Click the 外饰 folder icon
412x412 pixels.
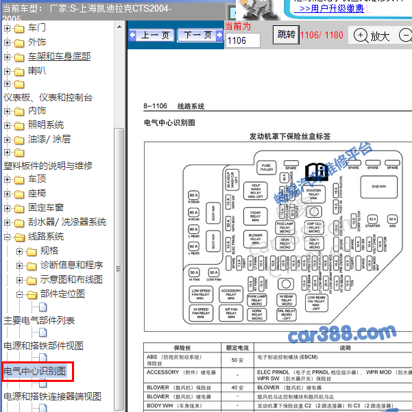pyautogui.click(x=19, y=42)
